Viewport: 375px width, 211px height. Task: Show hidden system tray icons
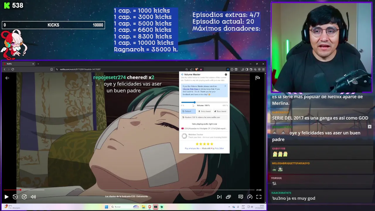pos(229,207)
